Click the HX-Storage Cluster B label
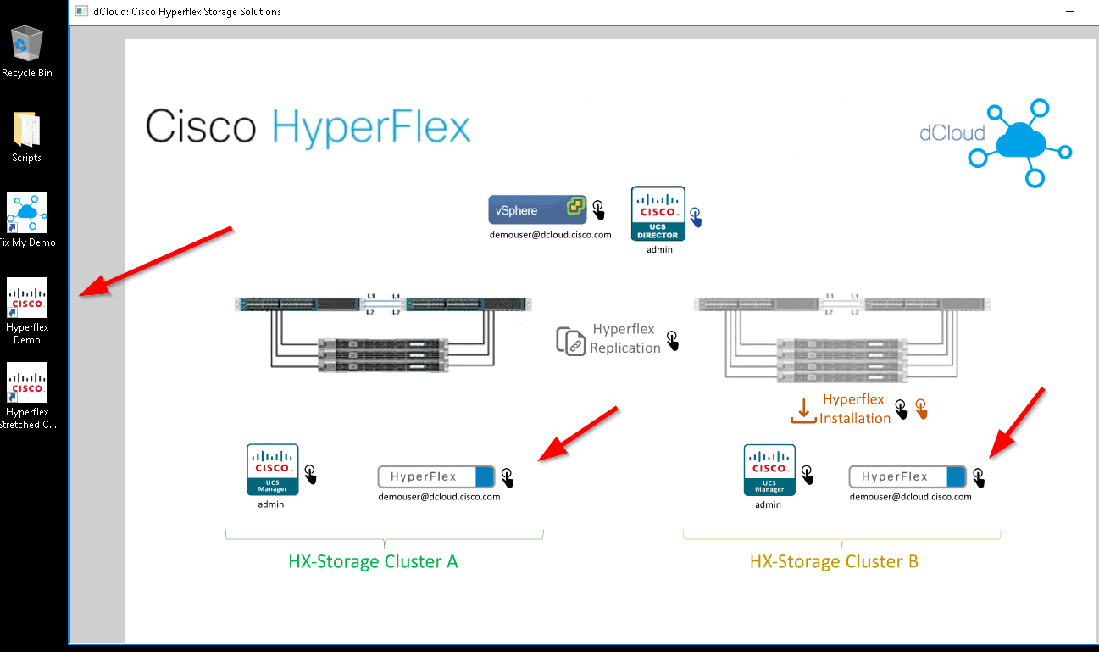The image size is (1099, 652). tap(834, 561)
